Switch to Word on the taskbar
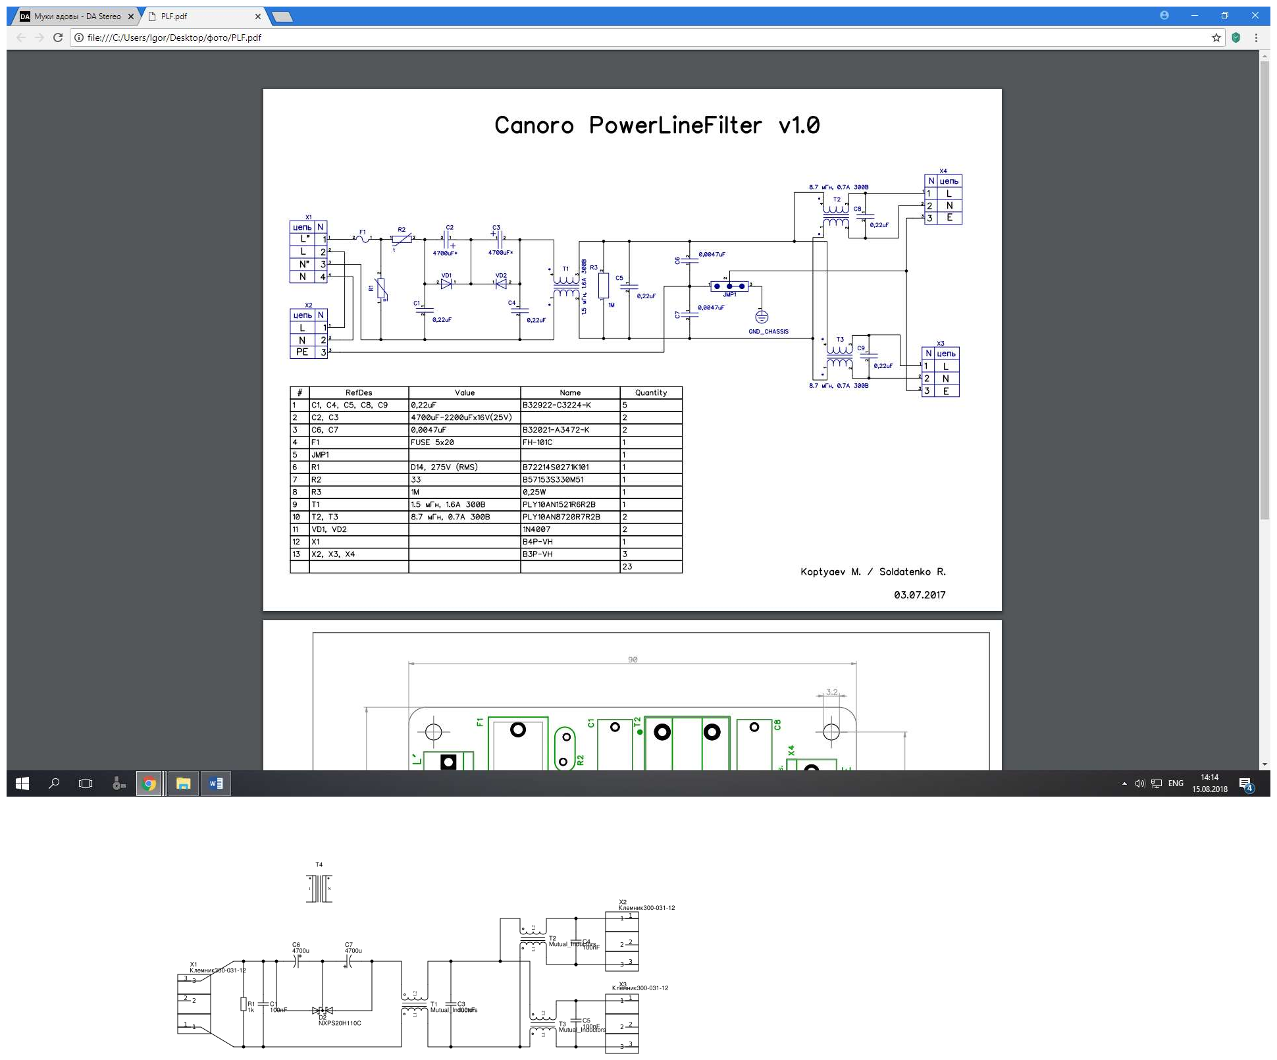 pyautogui.click(x=215, y=783)
